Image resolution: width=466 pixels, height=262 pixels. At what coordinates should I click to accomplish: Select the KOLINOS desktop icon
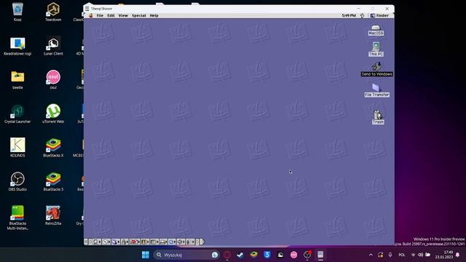17,148
